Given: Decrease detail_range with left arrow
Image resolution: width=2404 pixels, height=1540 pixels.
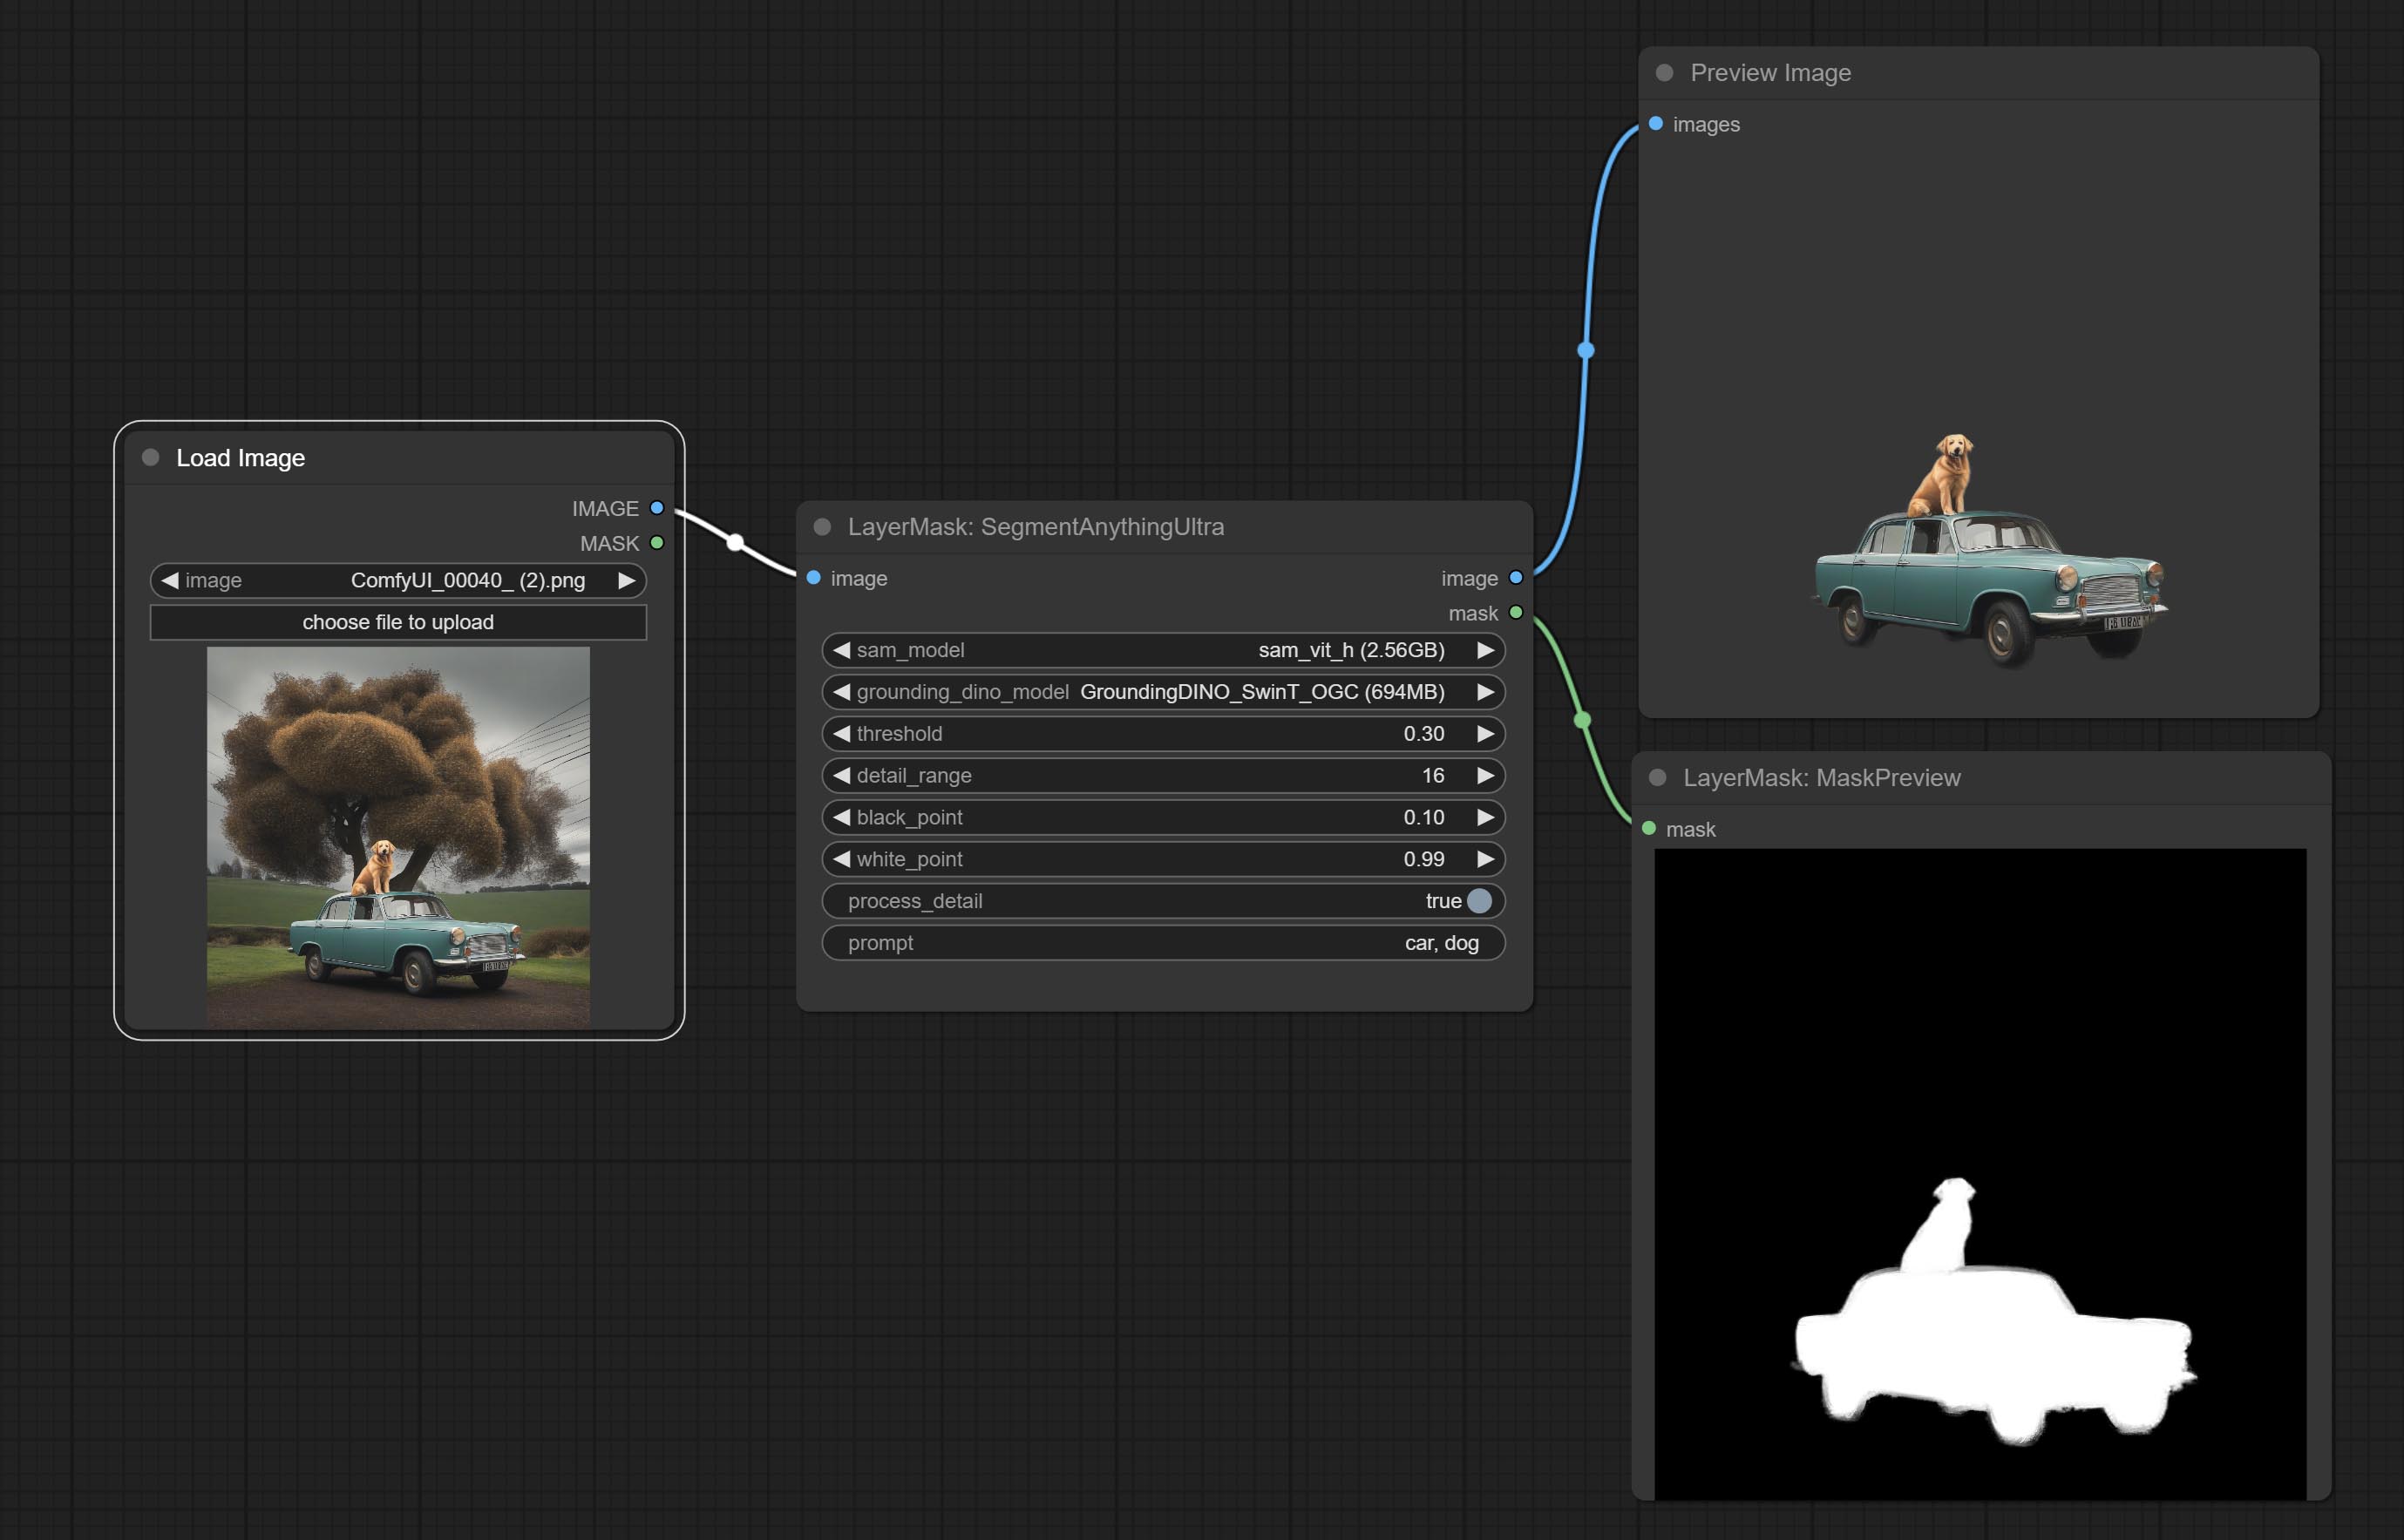Looking at the screenshot, I should tap(842, 776).
